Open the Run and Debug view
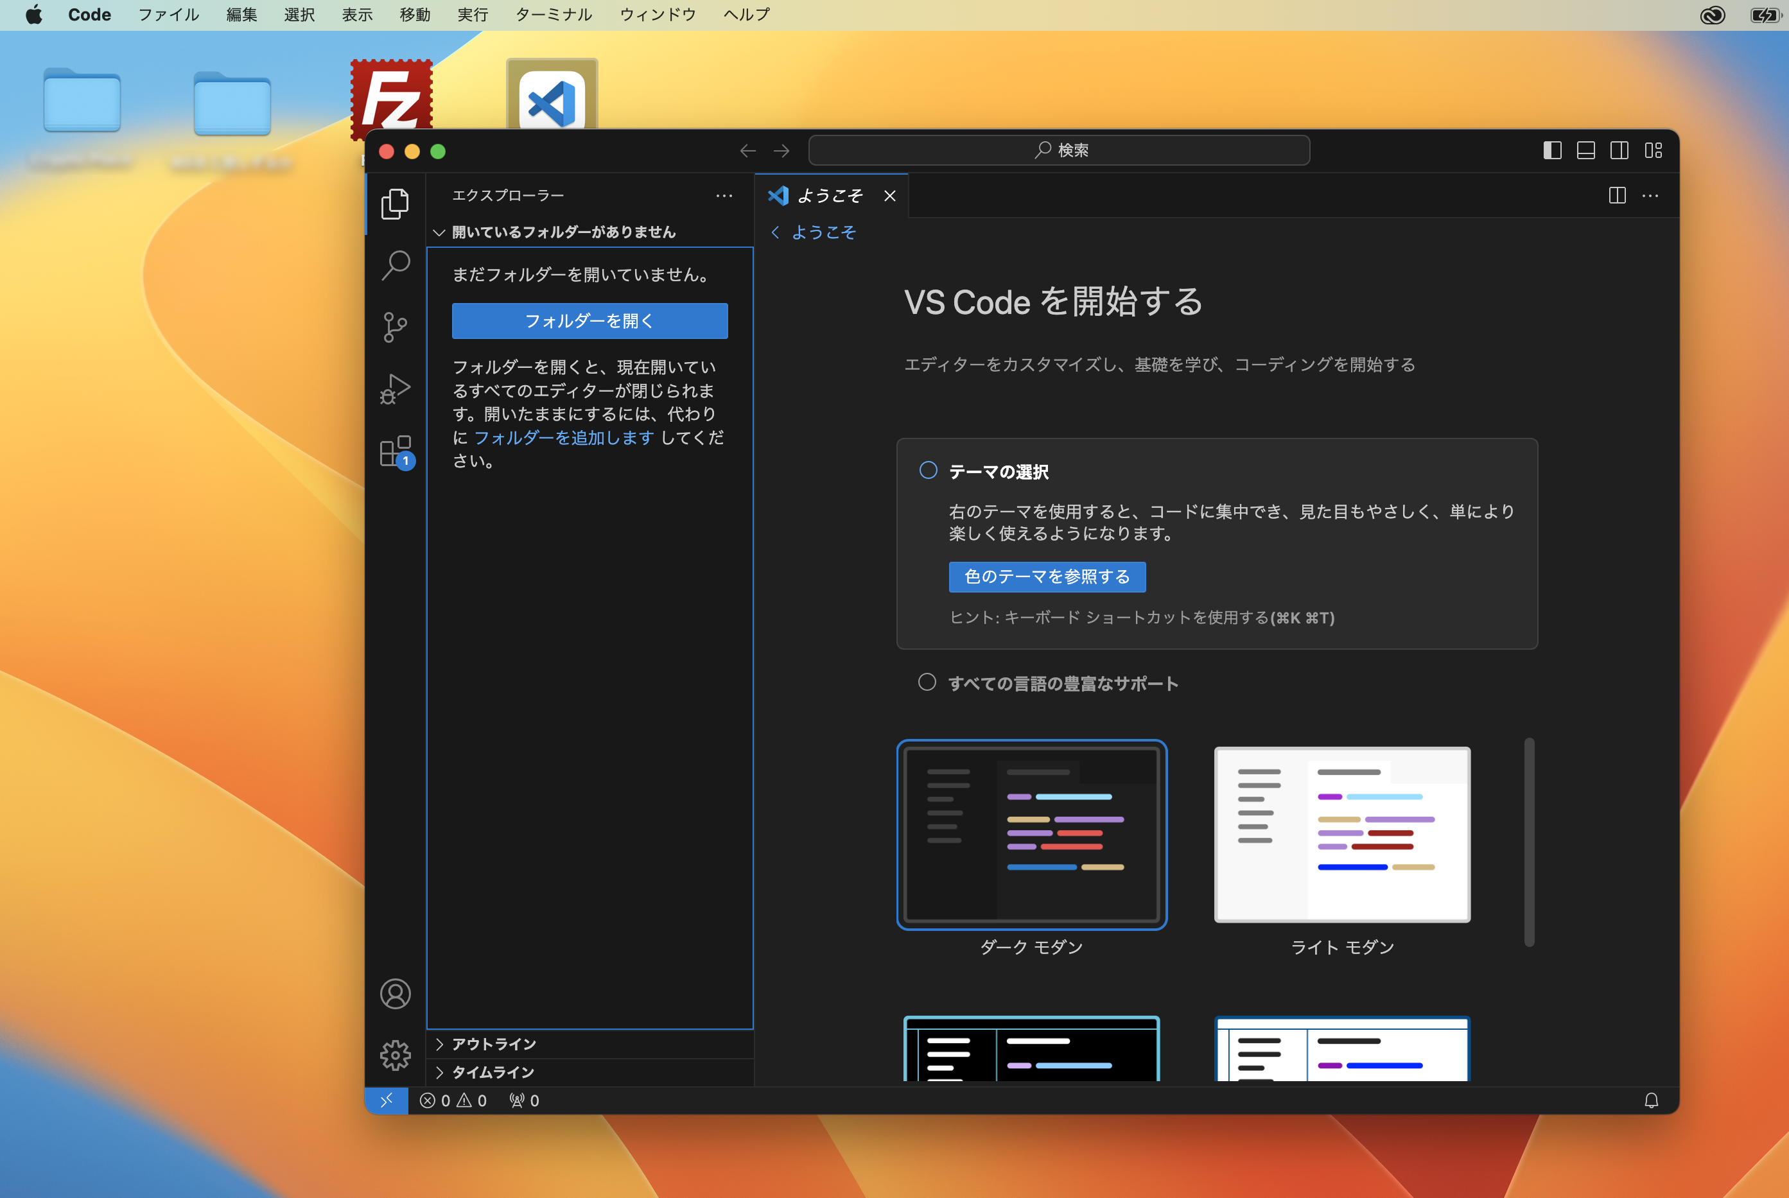The image size is (1789, 1198). coord(395,387)
